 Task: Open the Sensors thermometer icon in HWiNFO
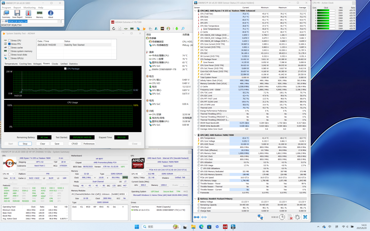click(28, 13)
